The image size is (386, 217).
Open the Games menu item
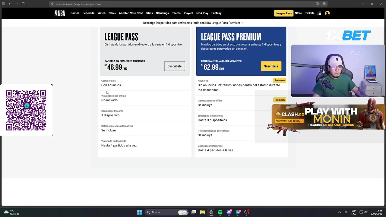[x=75, y=13]
